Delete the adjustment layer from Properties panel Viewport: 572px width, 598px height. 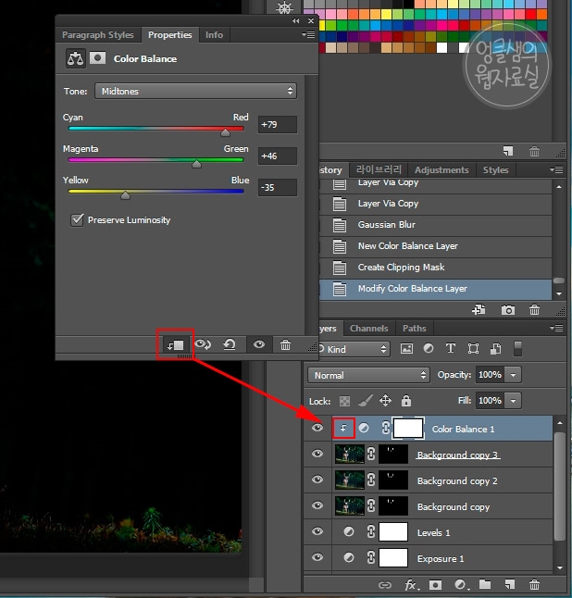pos(285,344)
